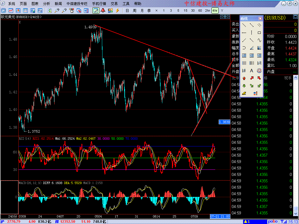The width and height of the screenshot is (299, 224).
Task: Open the 分析 menu
Action: click(46, 3)
